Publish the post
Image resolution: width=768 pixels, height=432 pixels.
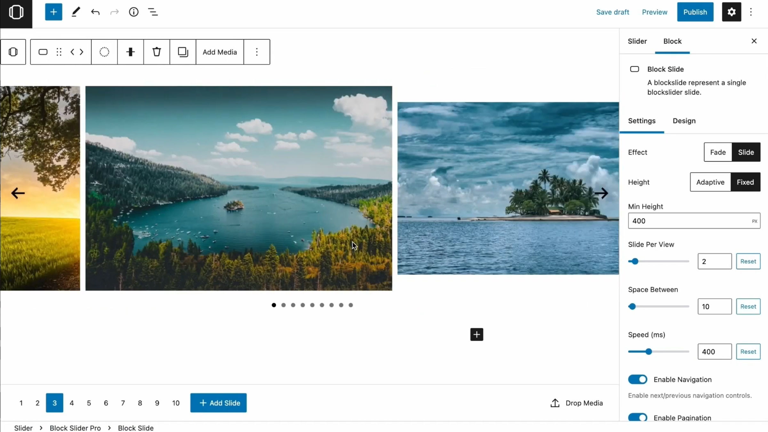click(x=695, y=12)
